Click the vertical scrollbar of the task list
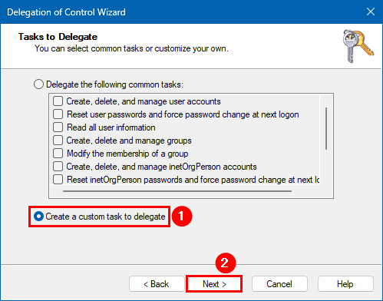383x301 pixels. pyautogui.click(x=326, y=129)
